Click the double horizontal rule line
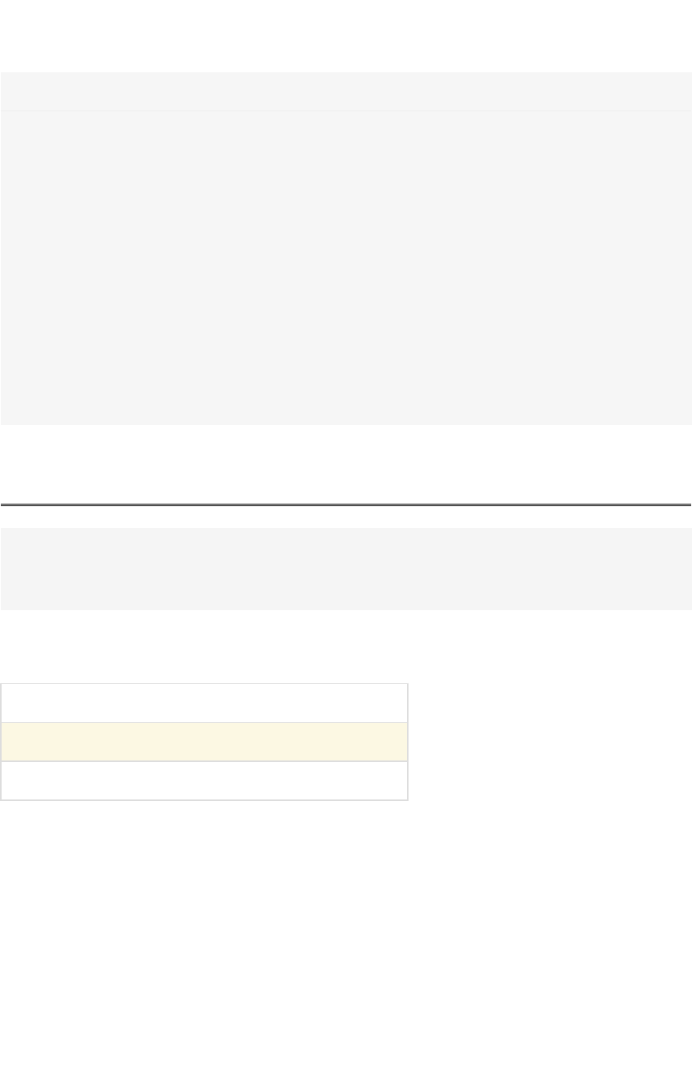 coord(346,505)
